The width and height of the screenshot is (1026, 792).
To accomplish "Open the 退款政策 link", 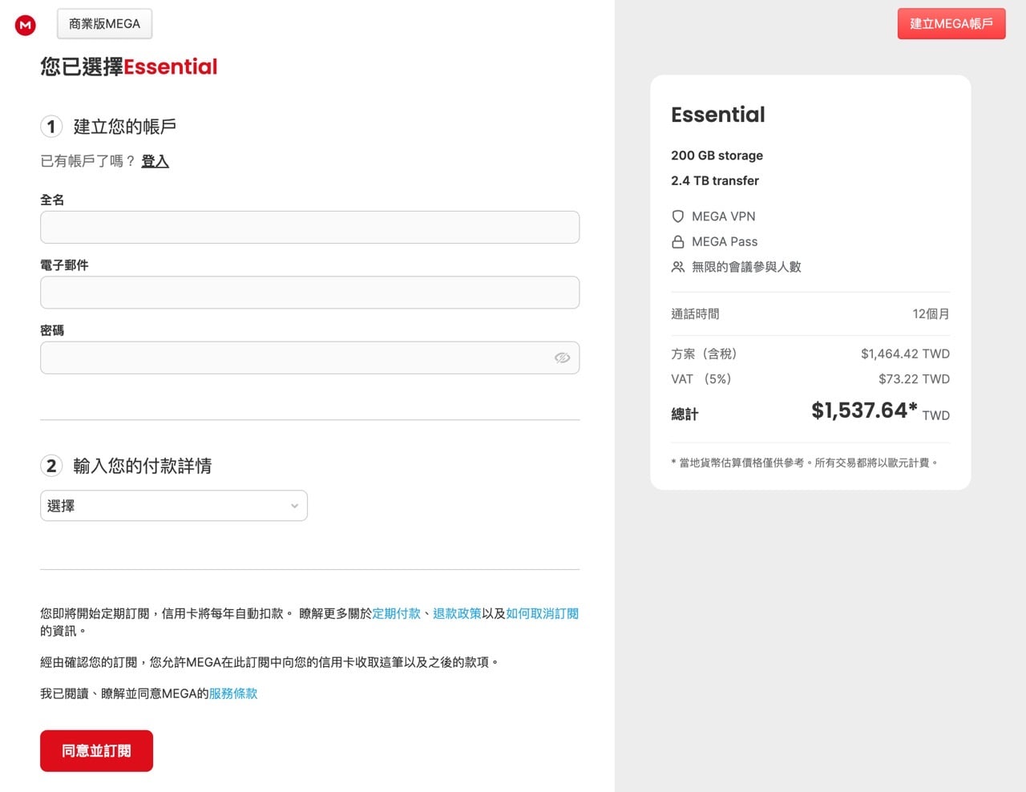I will (x=457, y=613).
